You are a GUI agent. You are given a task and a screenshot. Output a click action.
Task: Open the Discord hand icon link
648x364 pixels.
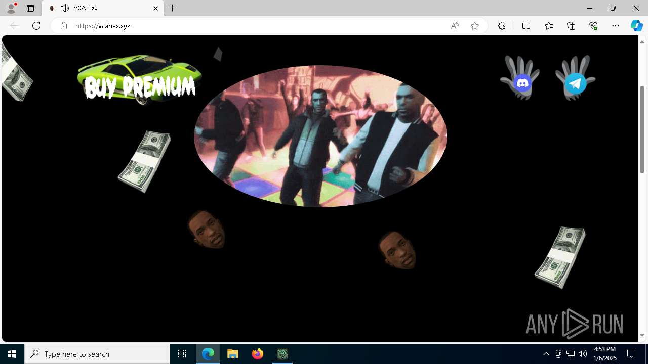coord(520,78)
